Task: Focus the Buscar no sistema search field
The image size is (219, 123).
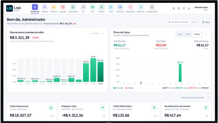Action: click(x=183, y=22)
